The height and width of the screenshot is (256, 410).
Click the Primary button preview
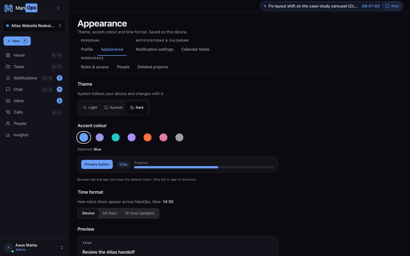pos(97,164)
